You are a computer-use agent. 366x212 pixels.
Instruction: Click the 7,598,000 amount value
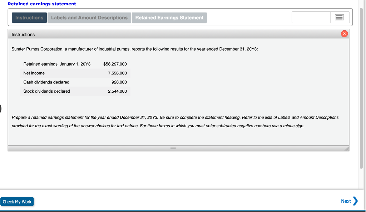(118, 73)
